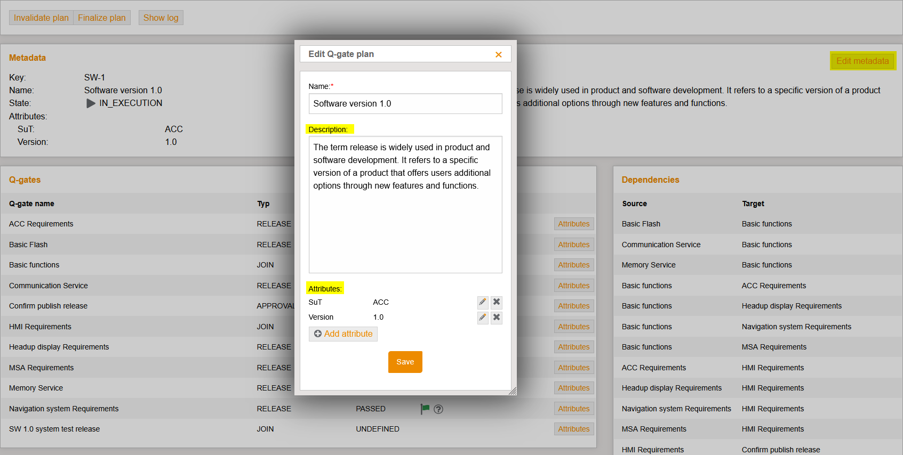The width and height of the screenshot is (903, 455).
Task: Open Attributes for Navigation system Requirements row
Action: tap(574, 409)
